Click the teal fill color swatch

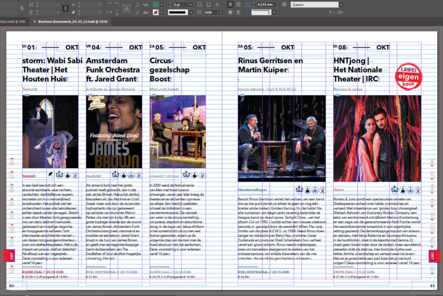point(155,5)
